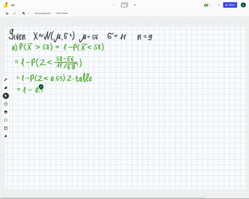Expand the frame bar thumbnail
This screenshot has height=199, width=249.
coord(125,5)
